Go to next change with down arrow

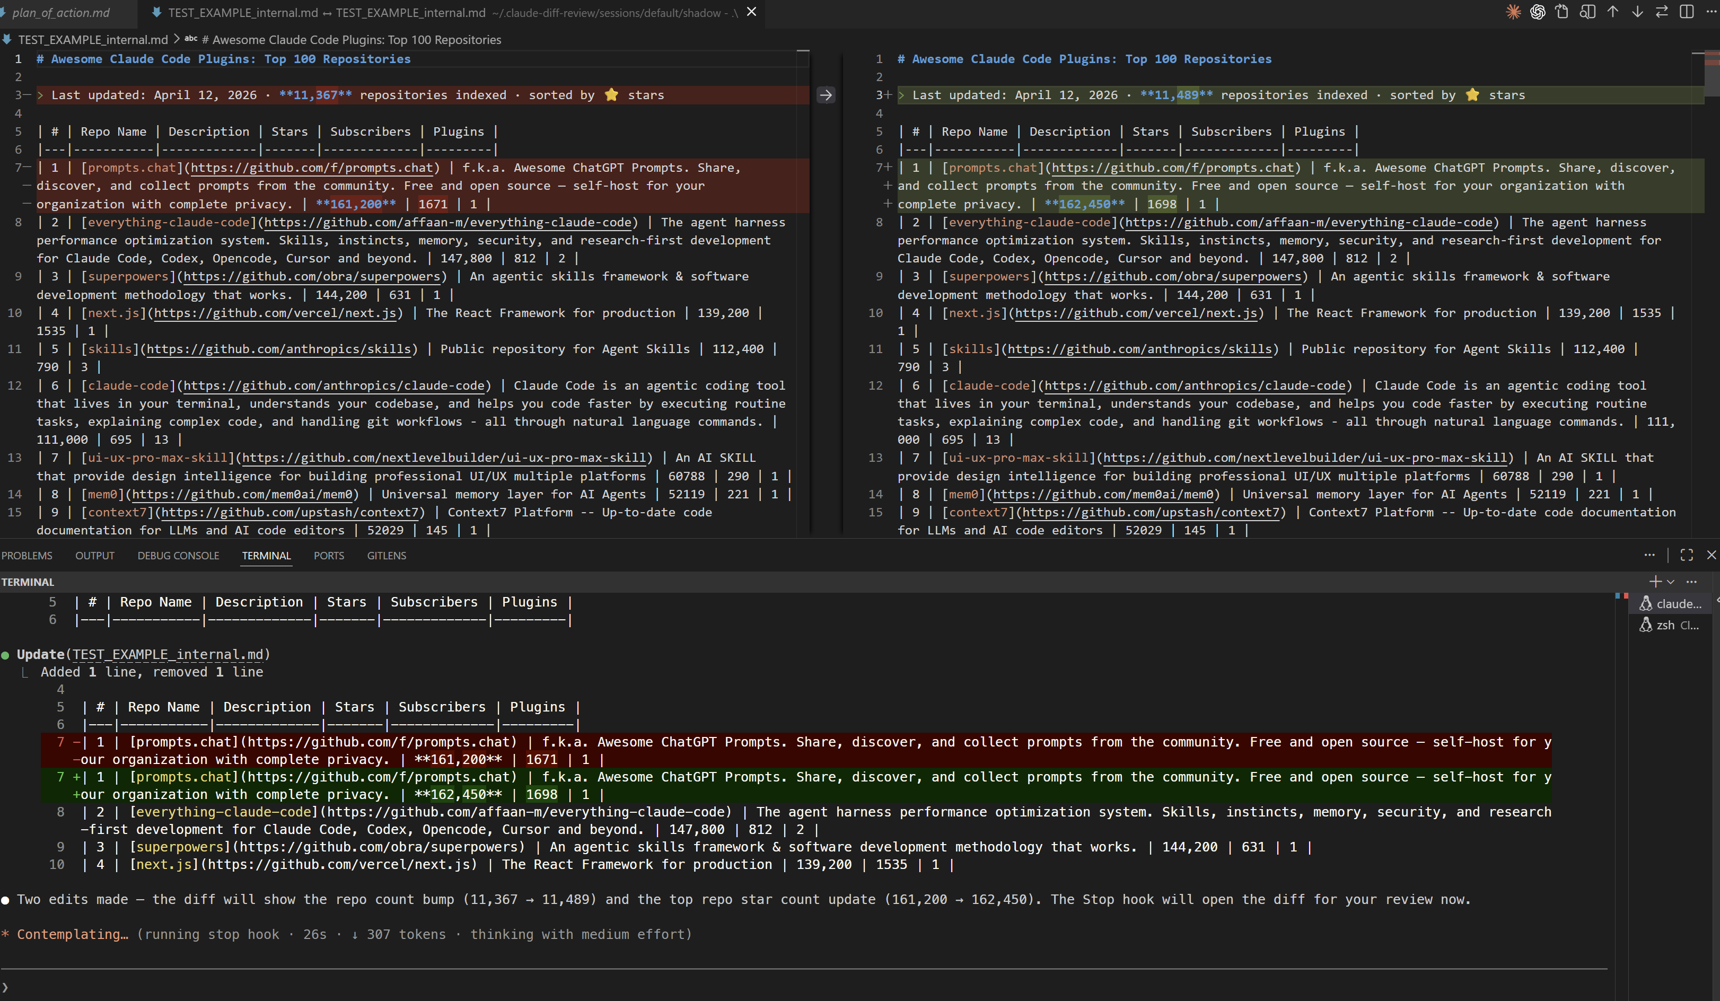[1637, 12]
